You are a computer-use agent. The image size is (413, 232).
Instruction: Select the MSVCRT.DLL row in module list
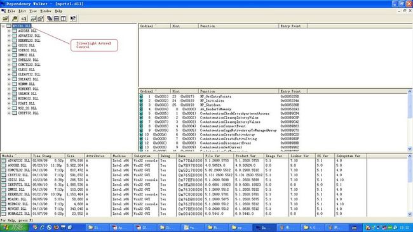coord(184,209)
